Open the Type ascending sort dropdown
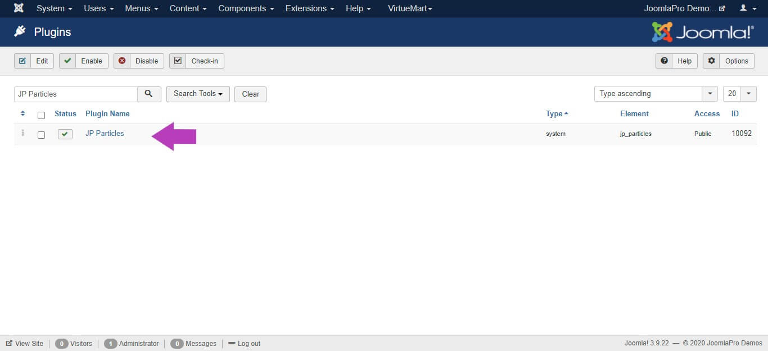 [656, 94]
